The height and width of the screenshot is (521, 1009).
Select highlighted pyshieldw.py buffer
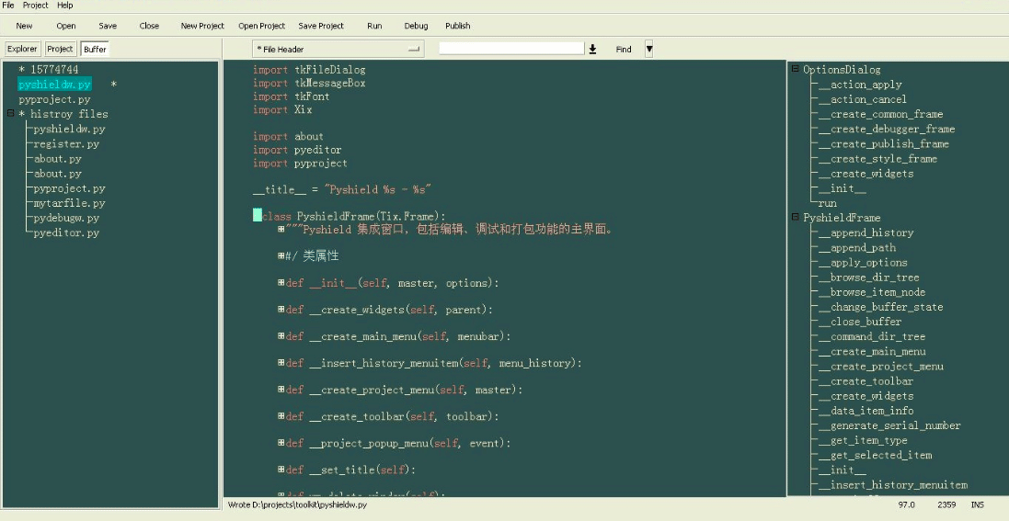tap(54, 85)
